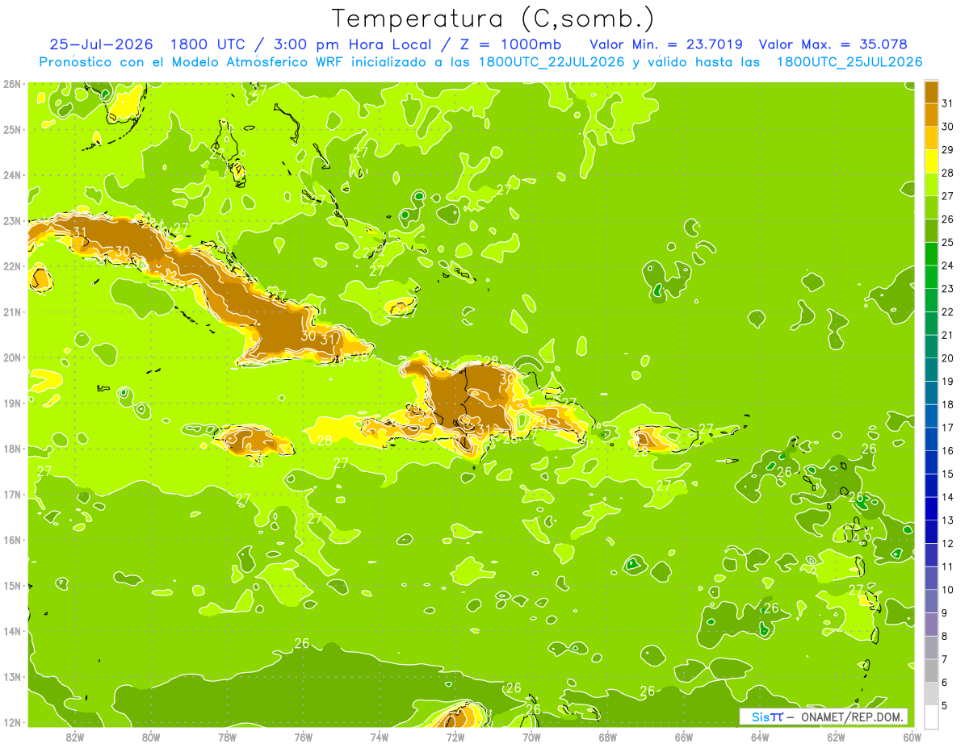The image size is (969, 748).
Task: Click the 16N latitude axis label
Action: coord(11,540)
